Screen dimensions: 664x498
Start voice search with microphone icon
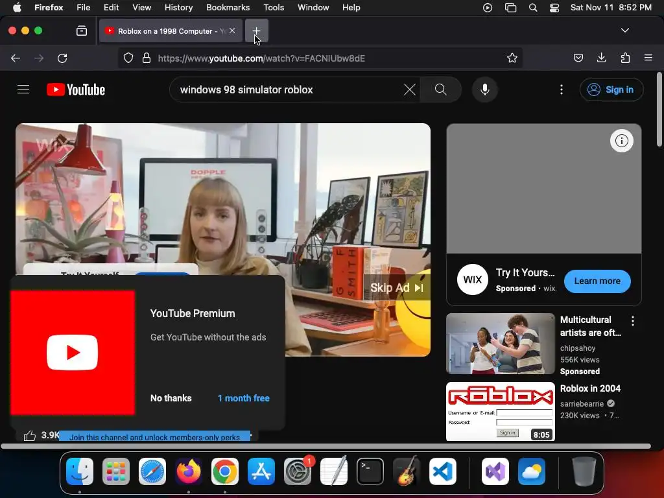(485, 89)
